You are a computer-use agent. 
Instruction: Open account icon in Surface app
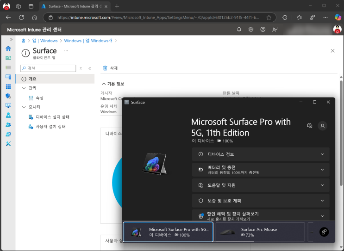[x=323, y=126]
